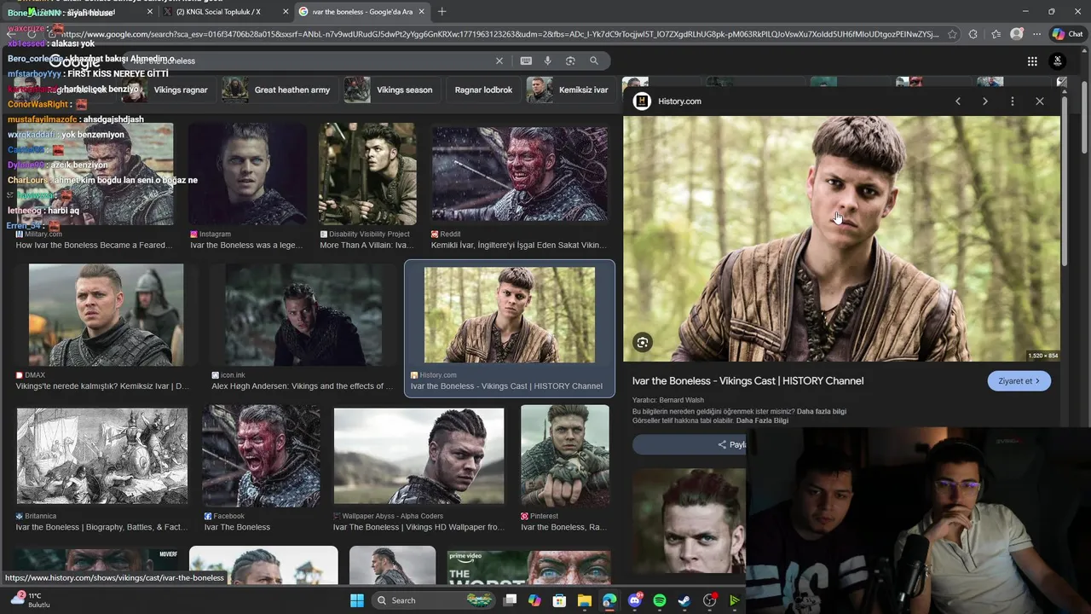The height and width of the screenshot is (614, 1091).
Task: Open the browser extensions menu
Action: point(973,34)
